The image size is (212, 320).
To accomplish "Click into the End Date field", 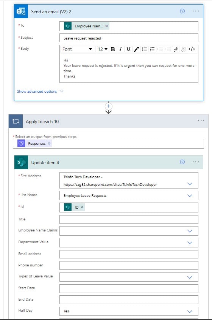I will (129, 300).
